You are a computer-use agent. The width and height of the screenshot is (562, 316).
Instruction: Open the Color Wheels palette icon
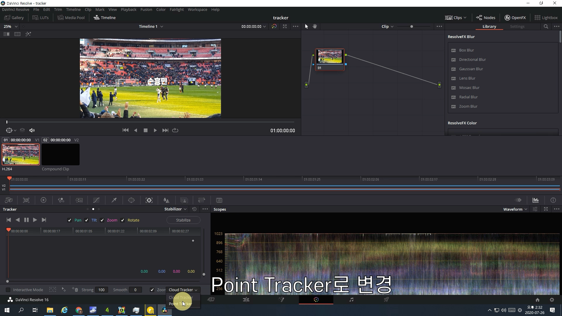tap(43, 200)
